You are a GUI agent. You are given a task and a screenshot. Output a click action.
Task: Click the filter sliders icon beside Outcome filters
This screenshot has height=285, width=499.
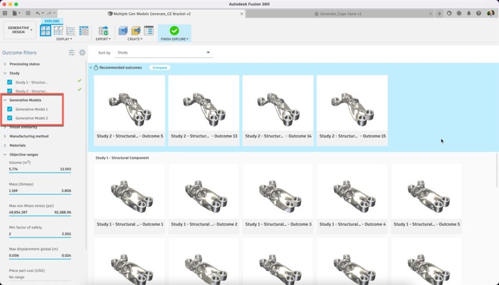pos(71,53)
